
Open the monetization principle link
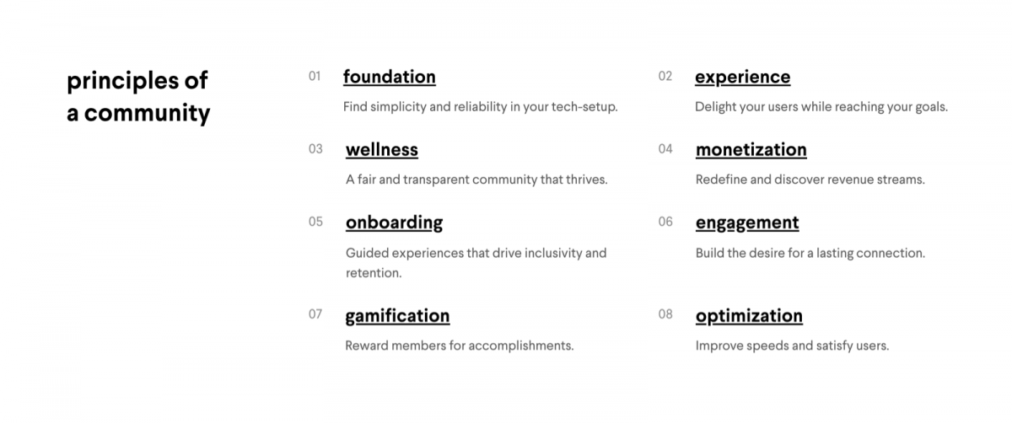coord(751,150)
